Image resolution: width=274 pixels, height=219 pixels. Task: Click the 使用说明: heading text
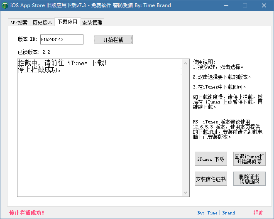[204, 62]
